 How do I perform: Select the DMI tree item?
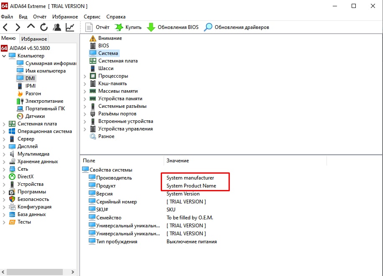[x=26, y=78]
